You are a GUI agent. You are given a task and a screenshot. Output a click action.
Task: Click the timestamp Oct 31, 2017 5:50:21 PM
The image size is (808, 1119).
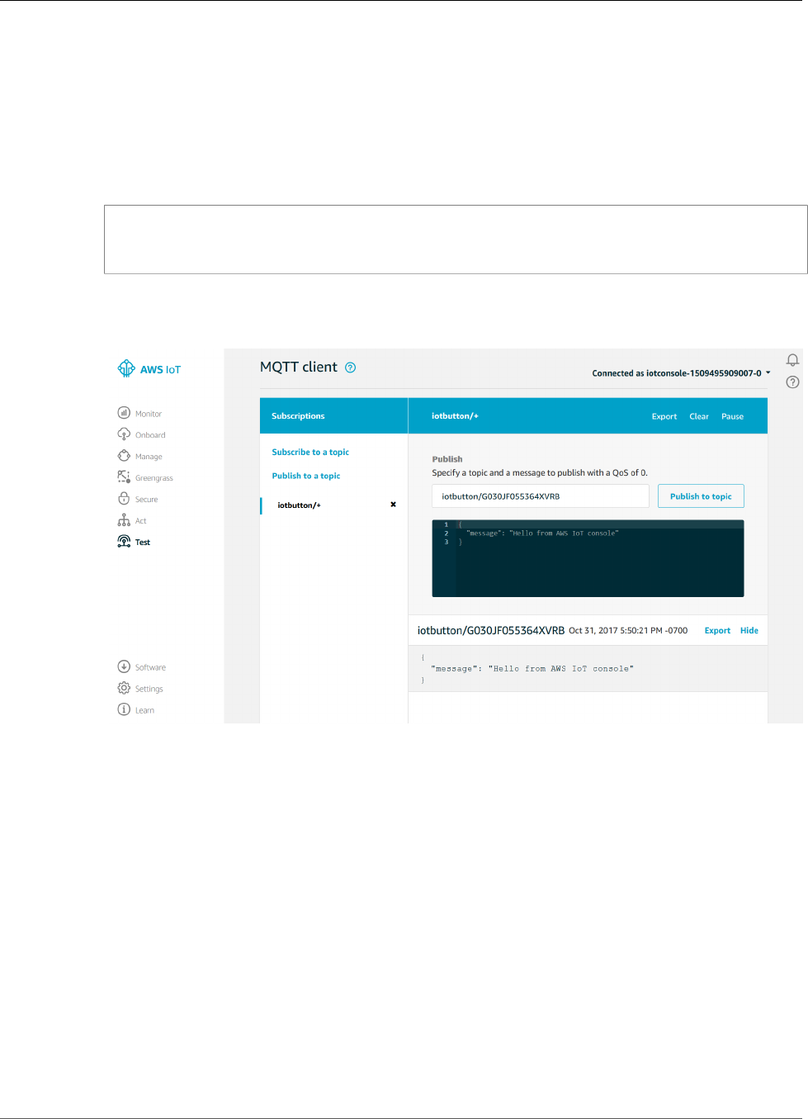pos(628,631)
